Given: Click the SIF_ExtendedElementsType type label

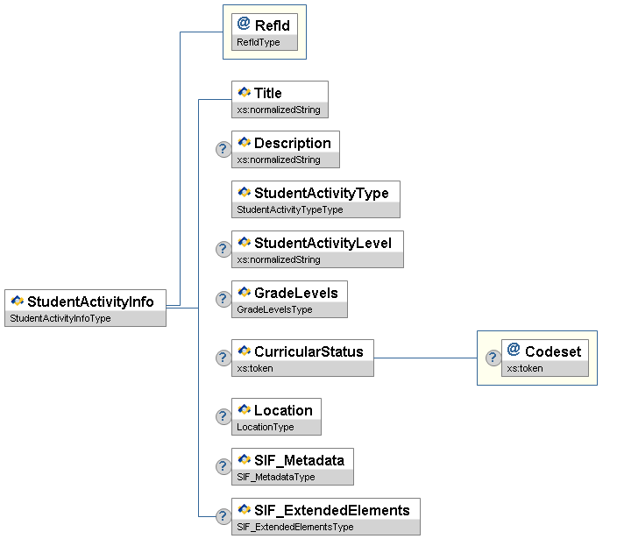Looking at the screenshot, I should coord(295,527).
